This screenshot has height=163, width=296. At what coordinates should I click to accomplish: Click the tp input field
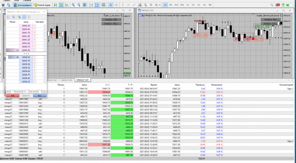[40, 92]
